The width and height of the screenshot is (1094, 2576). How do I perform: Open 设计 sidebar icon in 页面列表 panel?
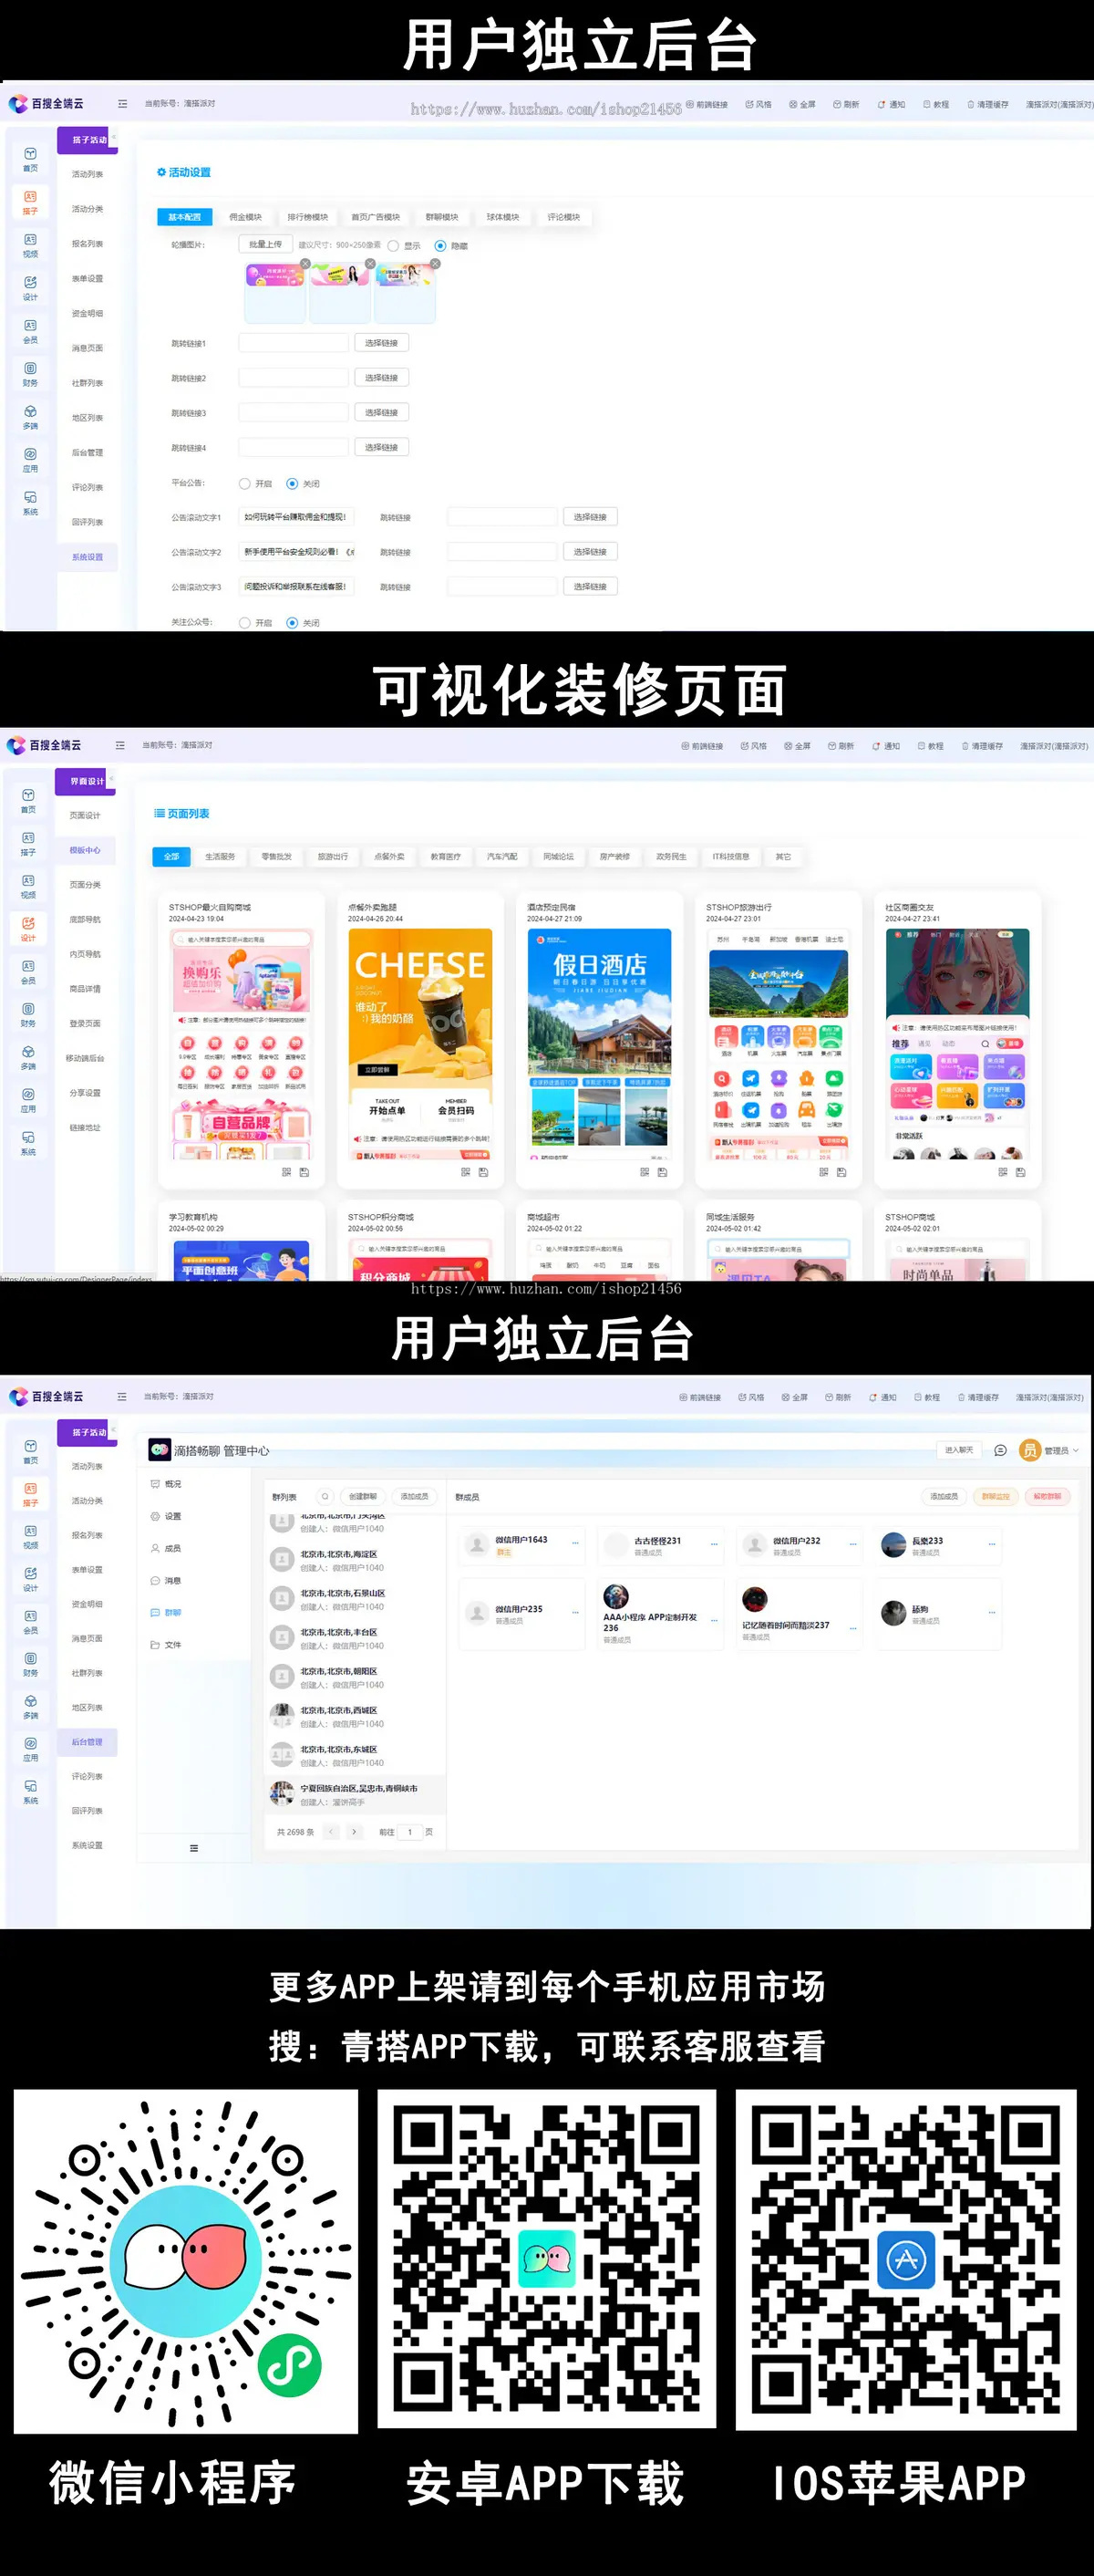pyautogui.click(x=28, y=929)
